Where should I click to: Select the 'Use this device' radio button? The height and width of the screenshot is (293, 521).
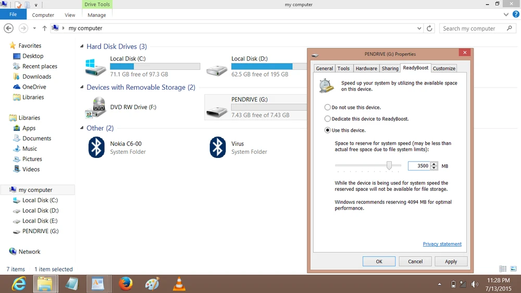coord(328,130)
